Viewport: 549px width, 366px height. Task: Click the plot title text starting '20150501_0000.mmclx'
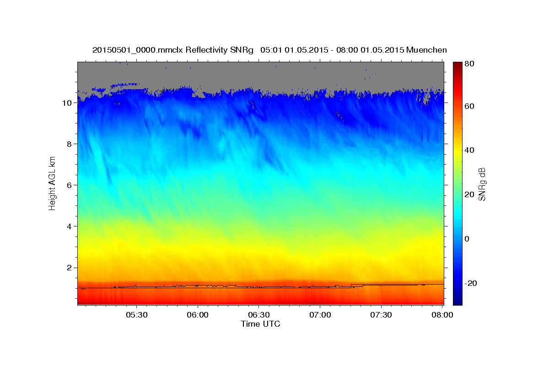coord(269,50)
